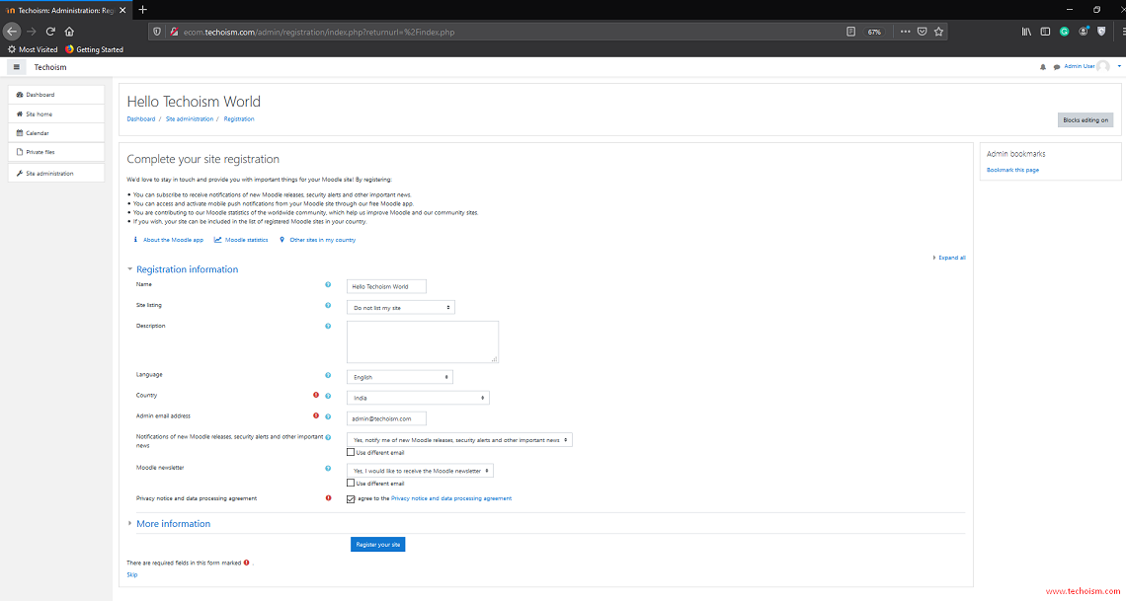Viewport: 1126px width, 601px height.
Task: Uncheck the privacy notice agreement checkbox
Action: [351, 498]
